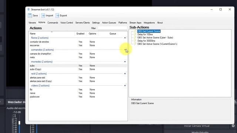Open the Action Queues tab

[x=109, y=23]
